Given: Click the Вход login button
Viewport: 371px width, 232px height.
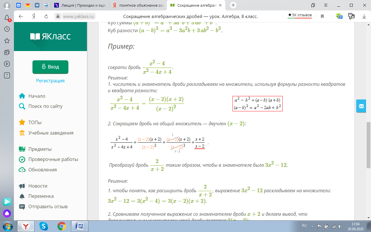Looking at the screenshot, I should click(x=50, y=67).
